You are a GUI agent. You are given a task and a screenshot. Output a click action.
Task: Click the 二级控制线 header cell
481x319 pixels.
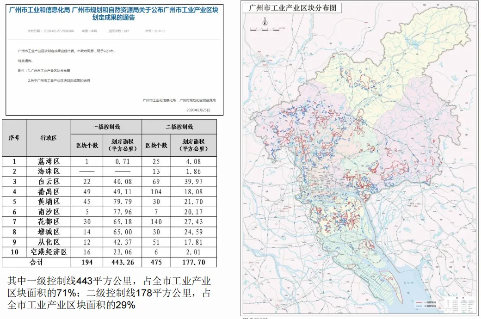pyautogui.click(x=179, y=127)
